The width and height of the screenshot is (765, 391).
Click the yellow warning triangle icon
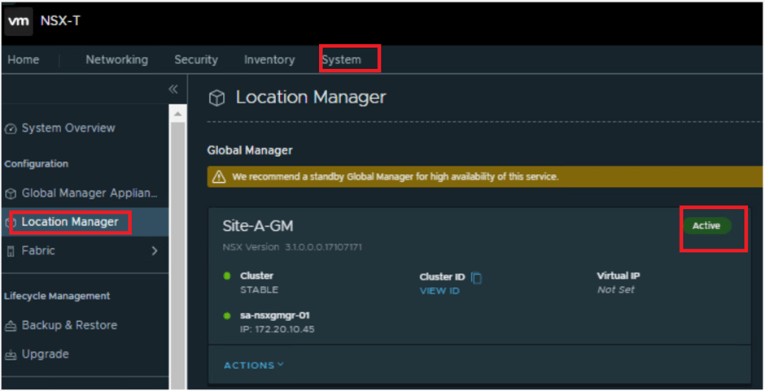click(x=219, y=176)
